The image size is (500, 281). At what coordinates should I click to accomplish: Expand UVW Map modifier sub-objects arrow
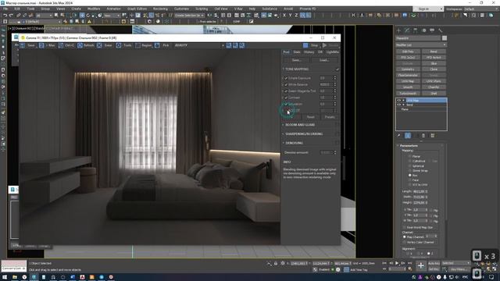[403, 101]
